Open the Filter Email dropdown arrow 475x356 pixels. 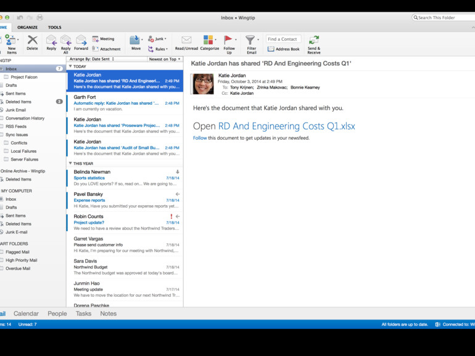(x=258, y=39)
